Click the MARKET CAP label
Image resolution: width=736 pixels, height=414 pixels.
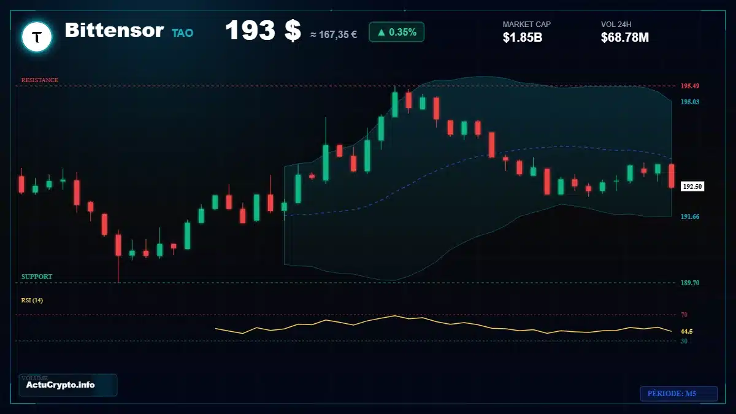[526, 25]
